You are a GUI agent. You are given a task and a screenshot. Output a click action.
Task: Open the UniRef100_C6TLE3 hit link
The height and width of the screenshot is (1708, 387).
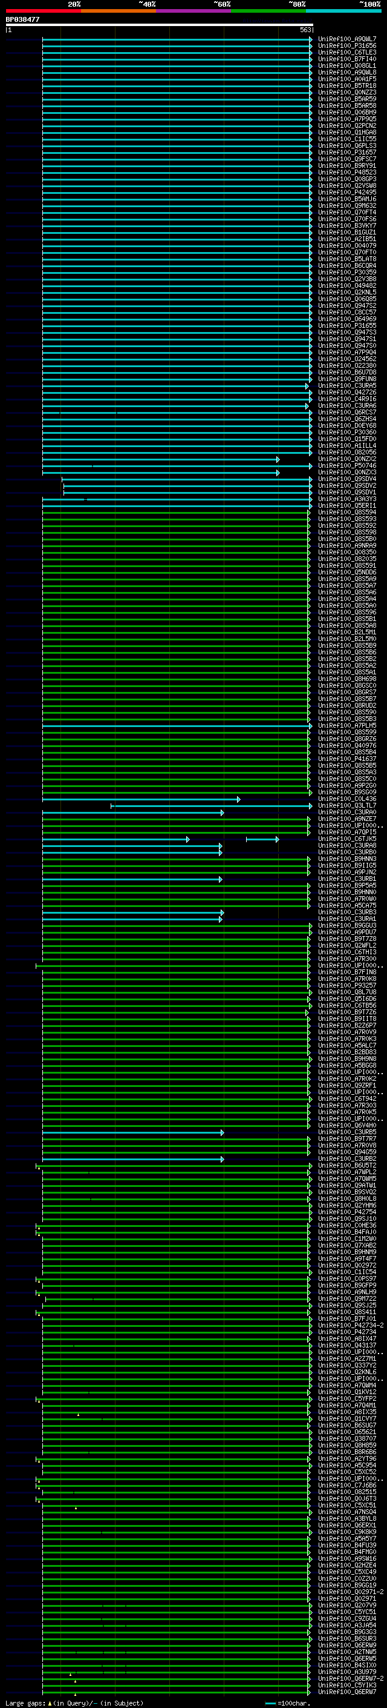point(347,52)
